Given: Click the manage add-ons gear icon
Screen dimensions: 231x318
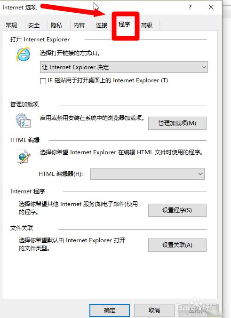Looking at the screenshot, I should pyautogui.click(x=23, y=121).
